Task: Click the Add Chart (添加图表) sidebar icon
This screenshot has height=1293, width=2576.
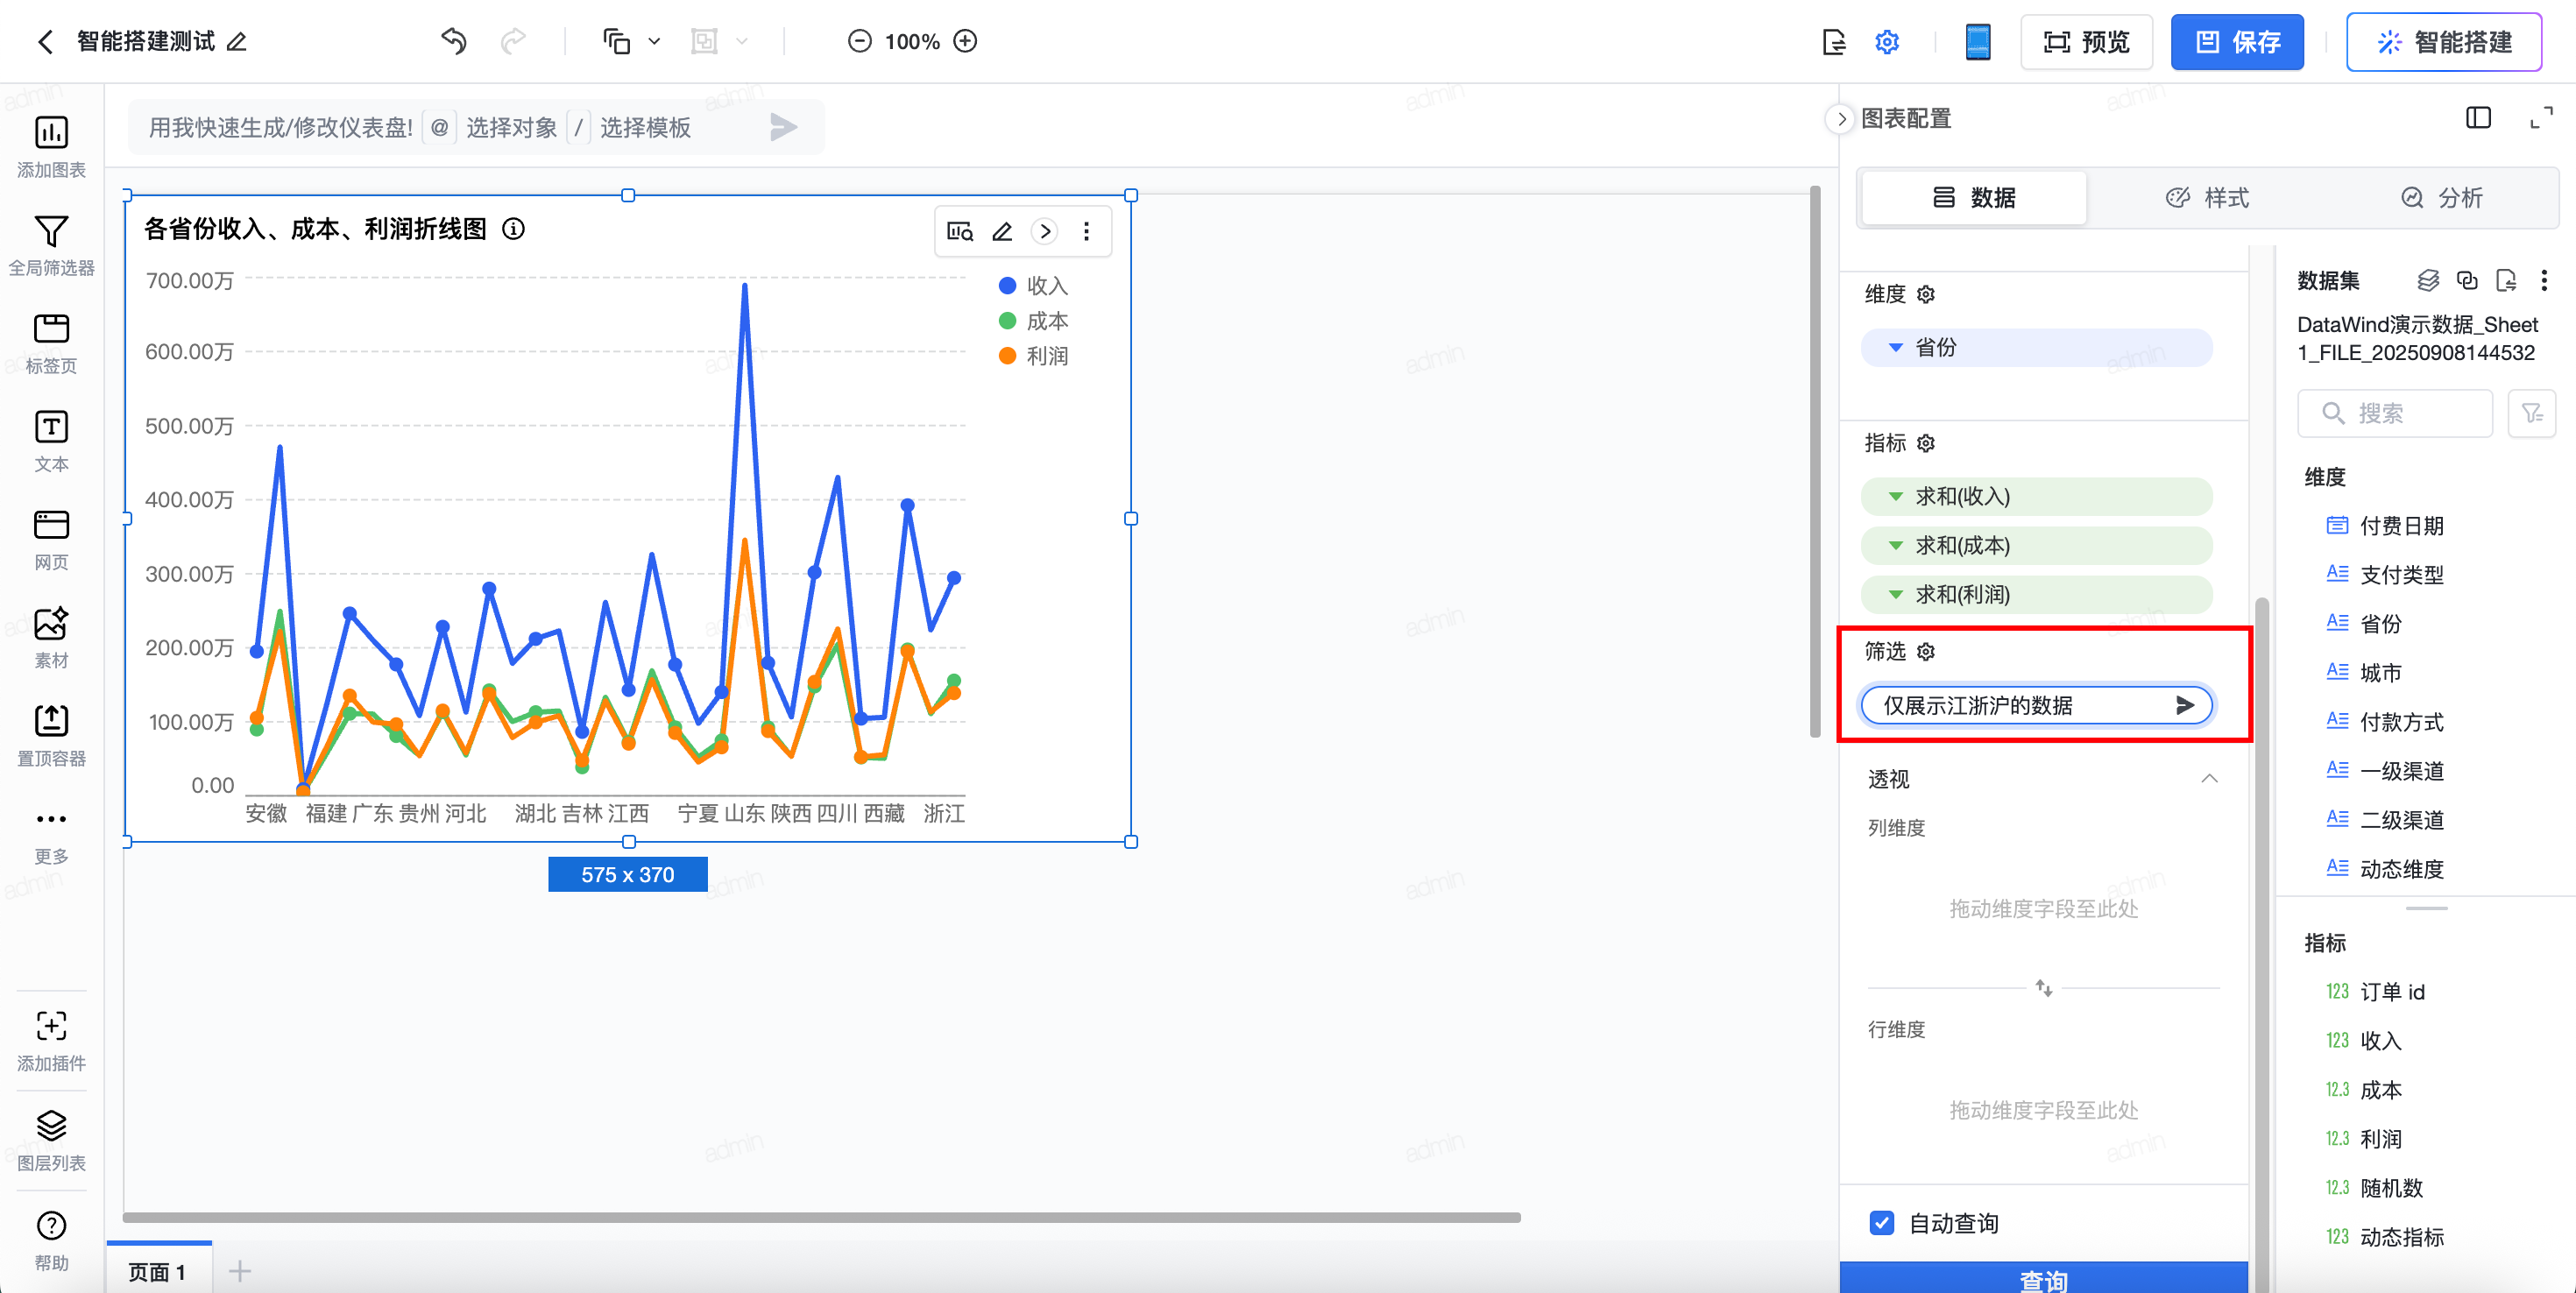Action: (x=51, y=134)
